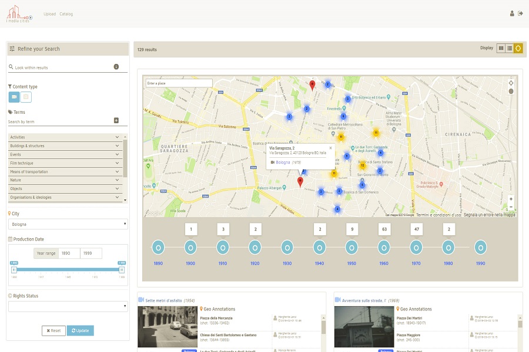The width and height of the screenshot is (529, 352).
Task: Click the info icon beside search field
Action: pos(116,67)
